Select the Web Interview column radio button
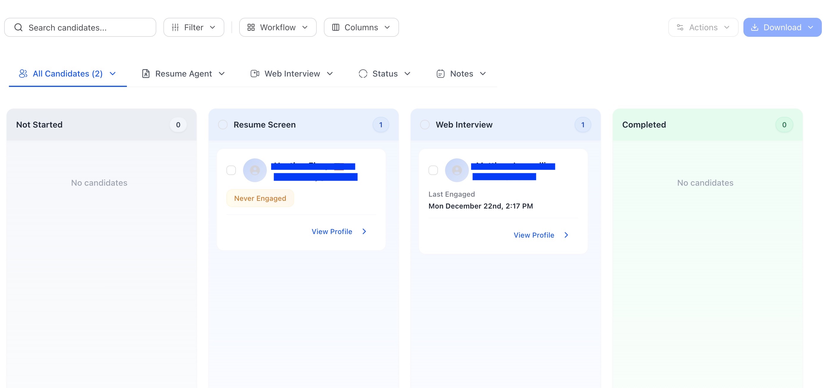826x388 pixels. click(425, 125)
